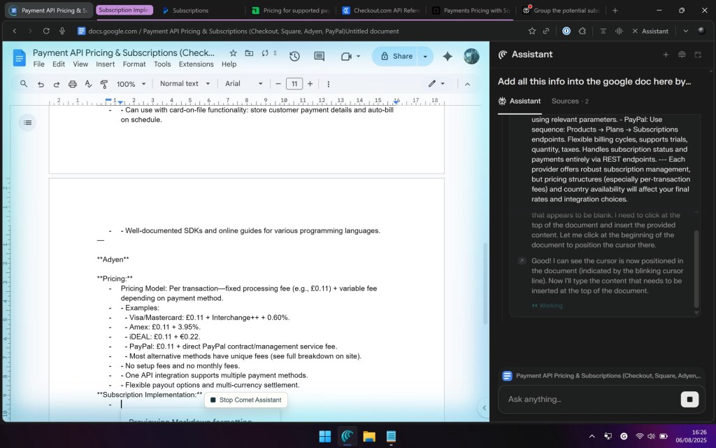Click the print icon in toolbar
The height and width of the screenshot is (448, 716).
73,84
